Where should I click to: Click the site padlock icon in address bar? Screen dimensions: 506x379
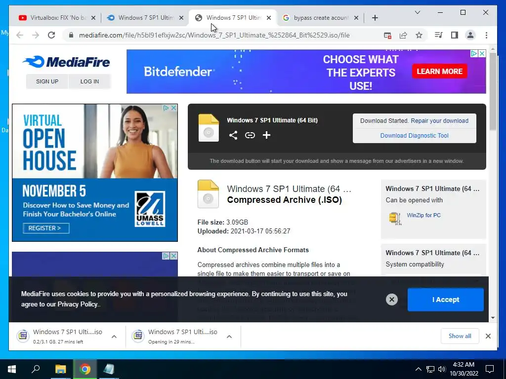tap(71, 35)
